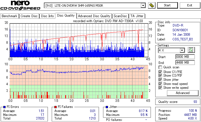Click the 'recorded with Optiarc DVD RW' caption

tap(108, 21)
